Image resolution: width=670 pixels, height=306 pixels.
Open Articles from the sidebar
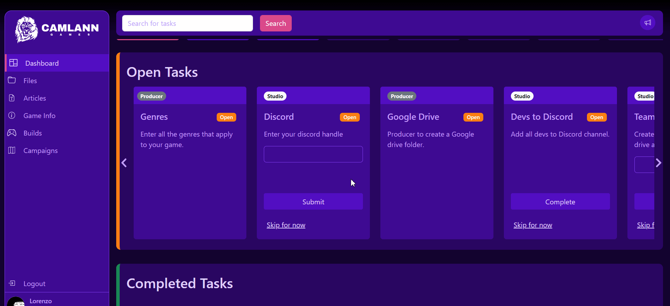click(57, 98)
